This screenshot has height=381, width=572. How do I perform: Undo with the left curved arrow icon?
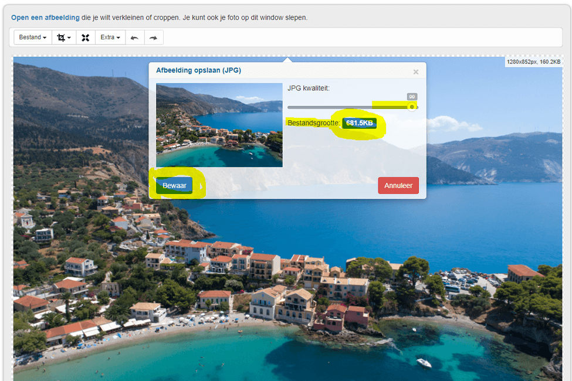pos(134,37)
